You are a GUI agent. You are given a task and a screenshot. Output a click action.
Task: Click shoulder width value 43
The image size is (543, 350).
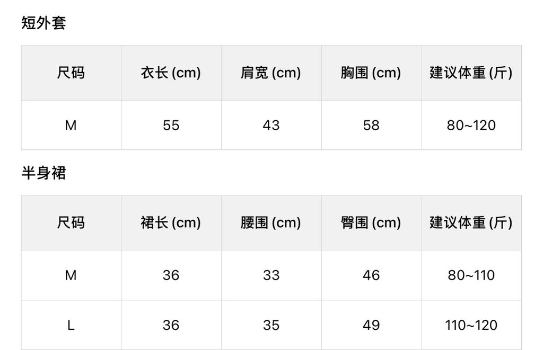[271, 125]
